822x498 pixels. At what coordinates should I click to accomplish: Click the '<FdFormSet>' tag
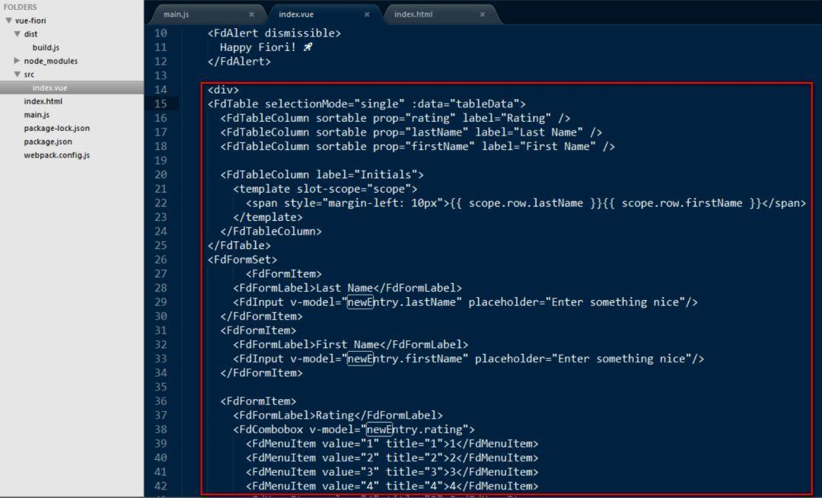(242, 260)
